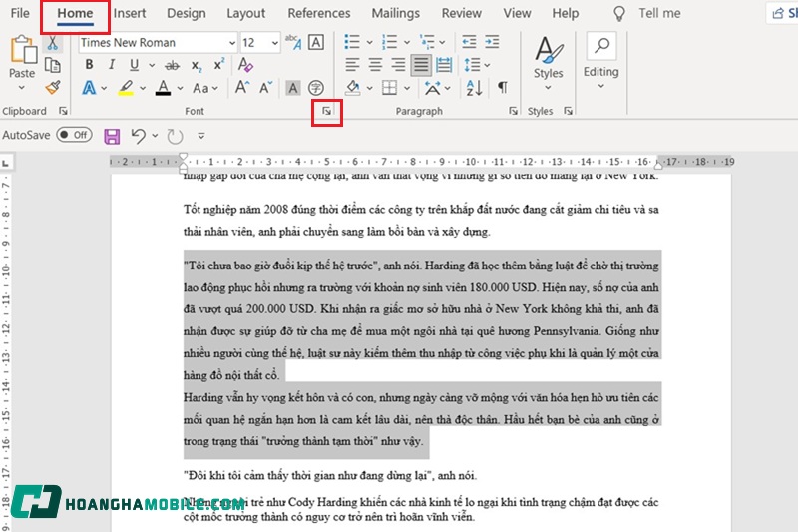Click the Tell me search field
Image resolution: width=798 pixels, height=532 pixels.
659,13
